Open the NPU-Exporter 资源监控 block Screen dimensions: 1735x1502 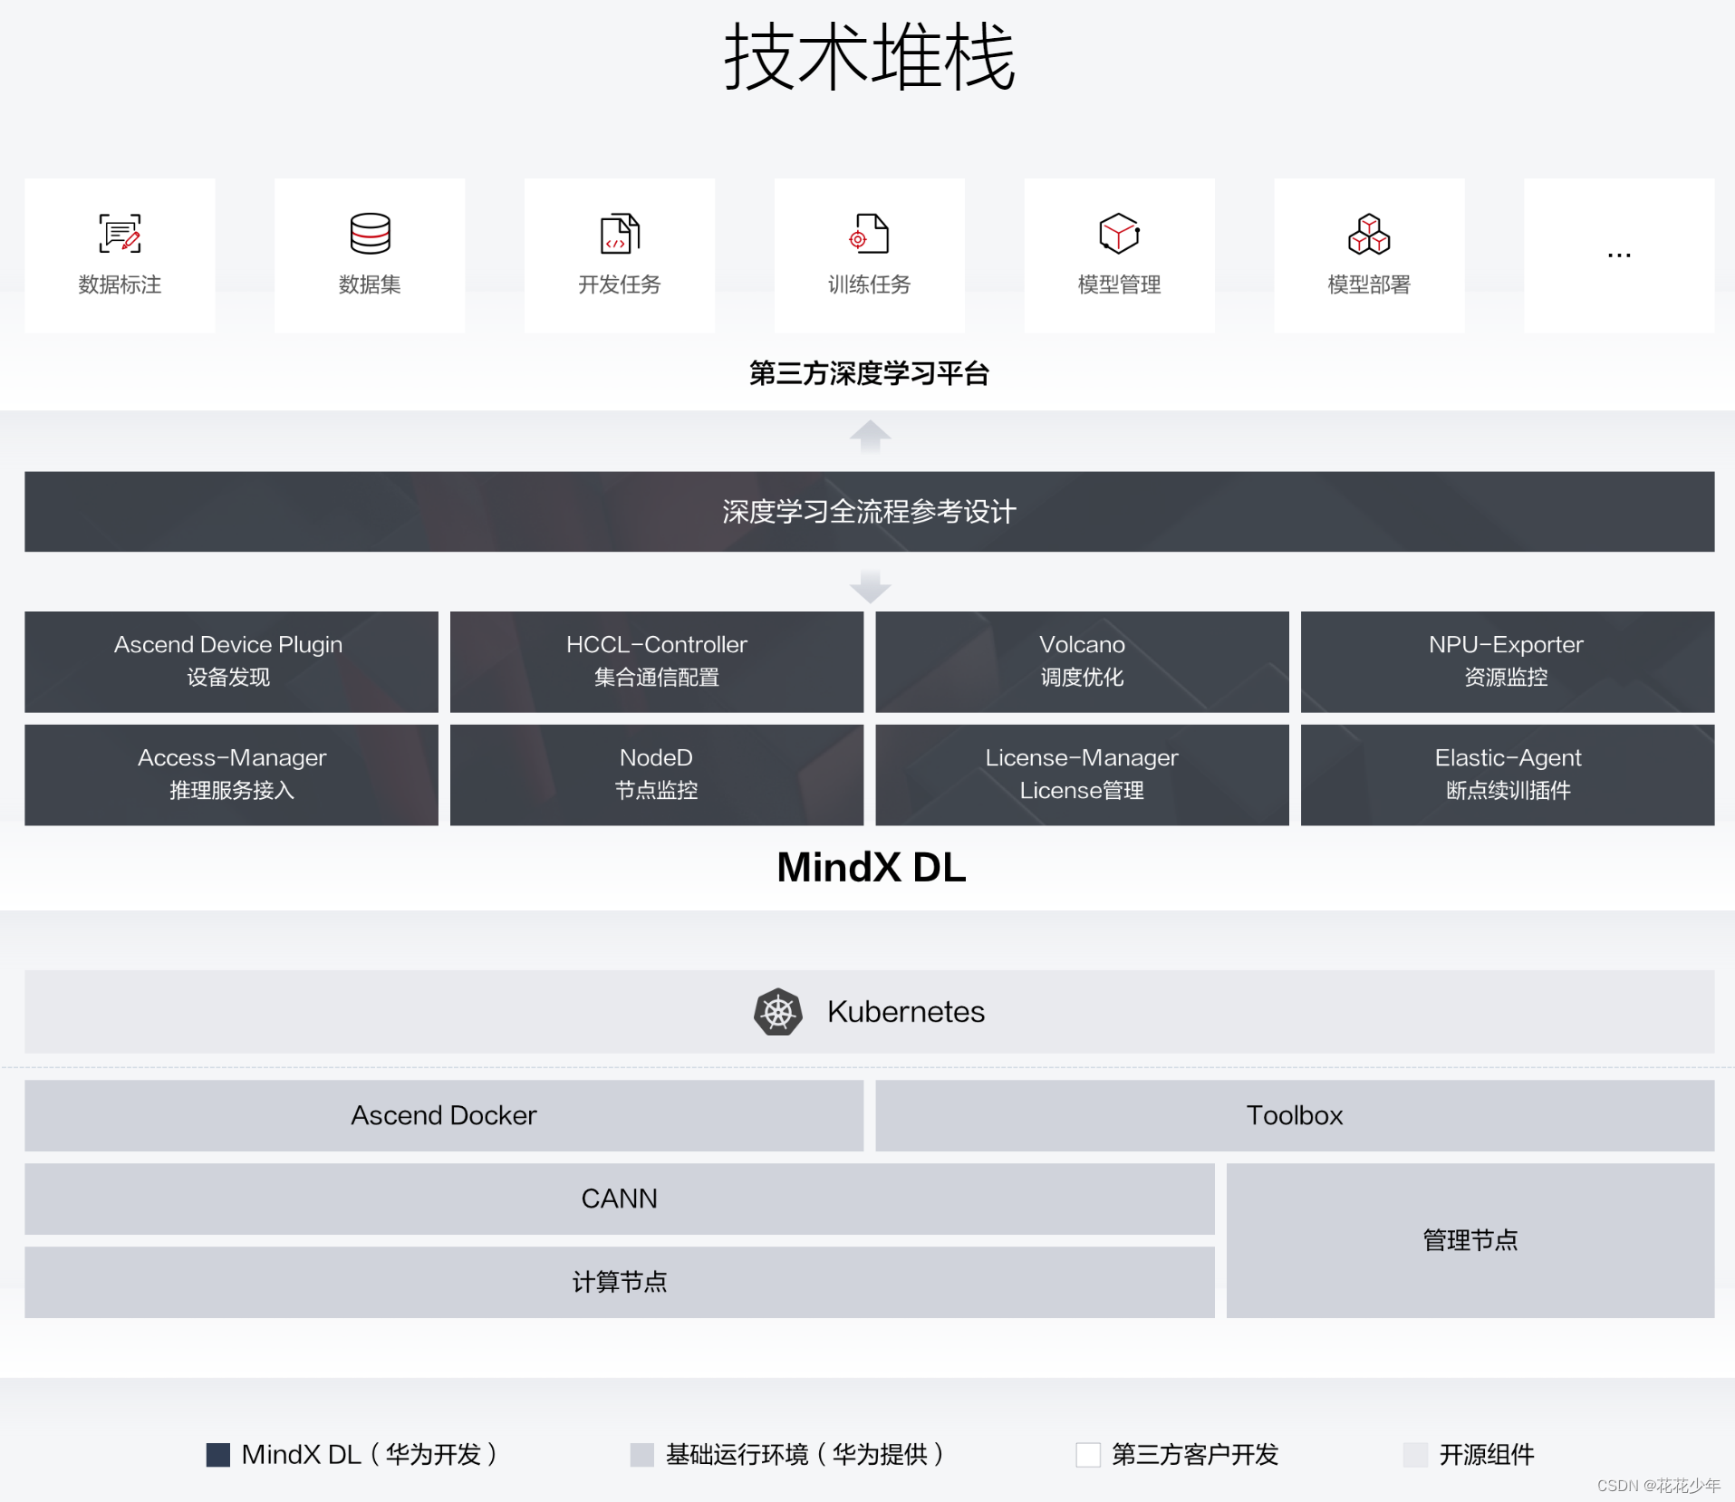click(1508, 662)
